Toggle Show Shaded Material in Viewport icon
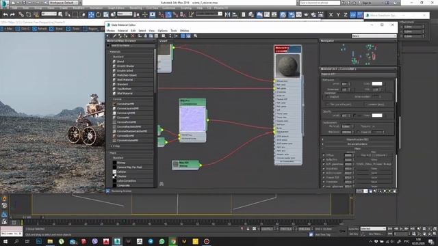The height and width of the screenshot is (246, 438). click(x=151, y=36)
